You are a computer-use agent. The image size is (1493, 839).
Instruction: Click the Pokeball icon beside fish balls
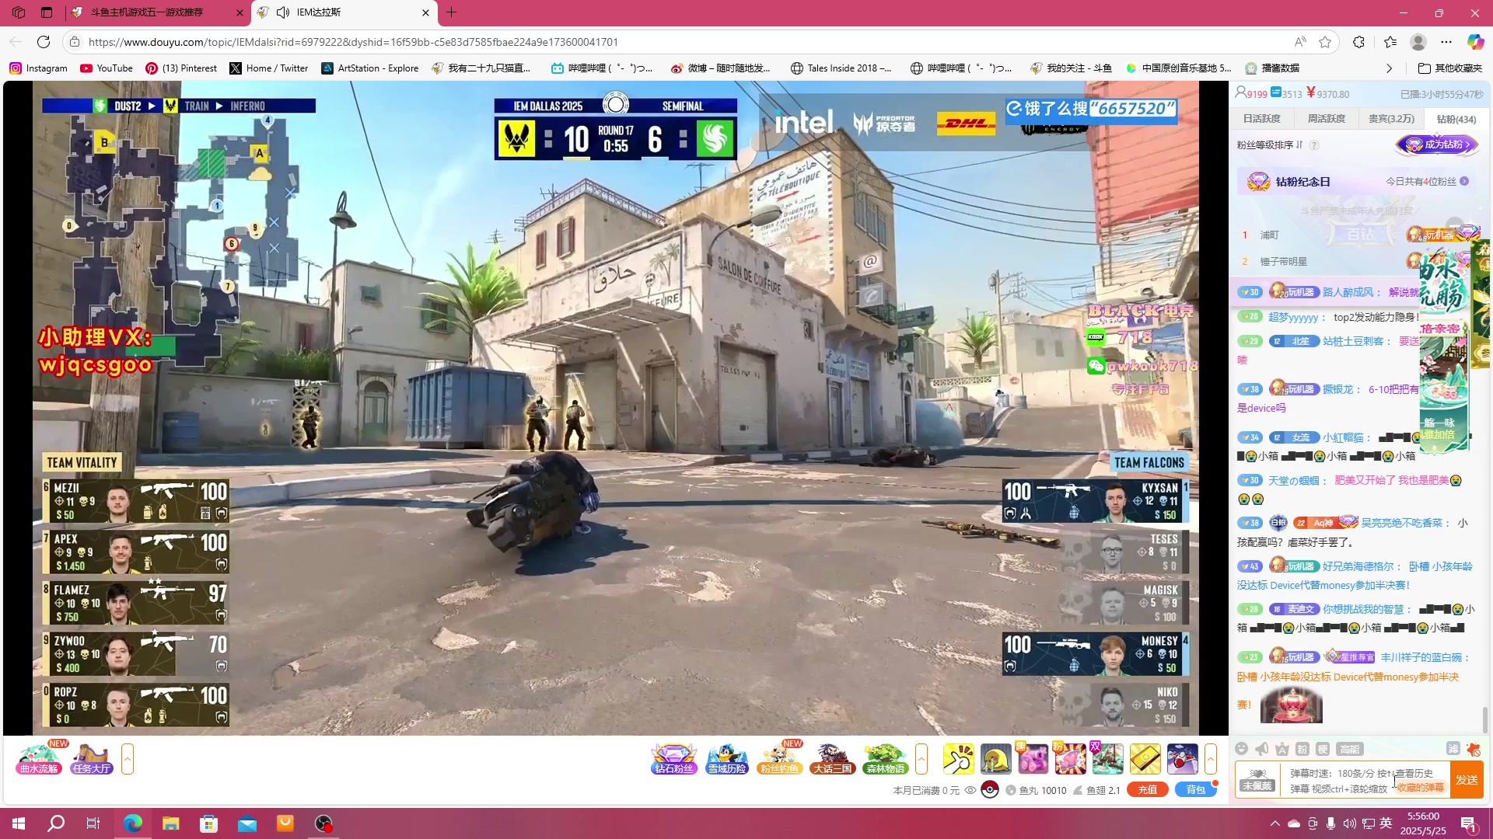(x=990, y=789)
